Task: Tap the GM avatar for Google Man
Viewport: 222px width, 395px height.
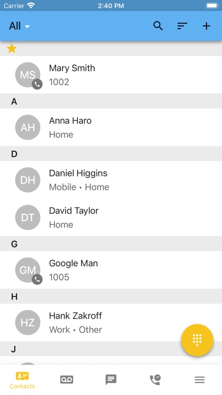Action: pyautogui.click(x=28, y=271)
